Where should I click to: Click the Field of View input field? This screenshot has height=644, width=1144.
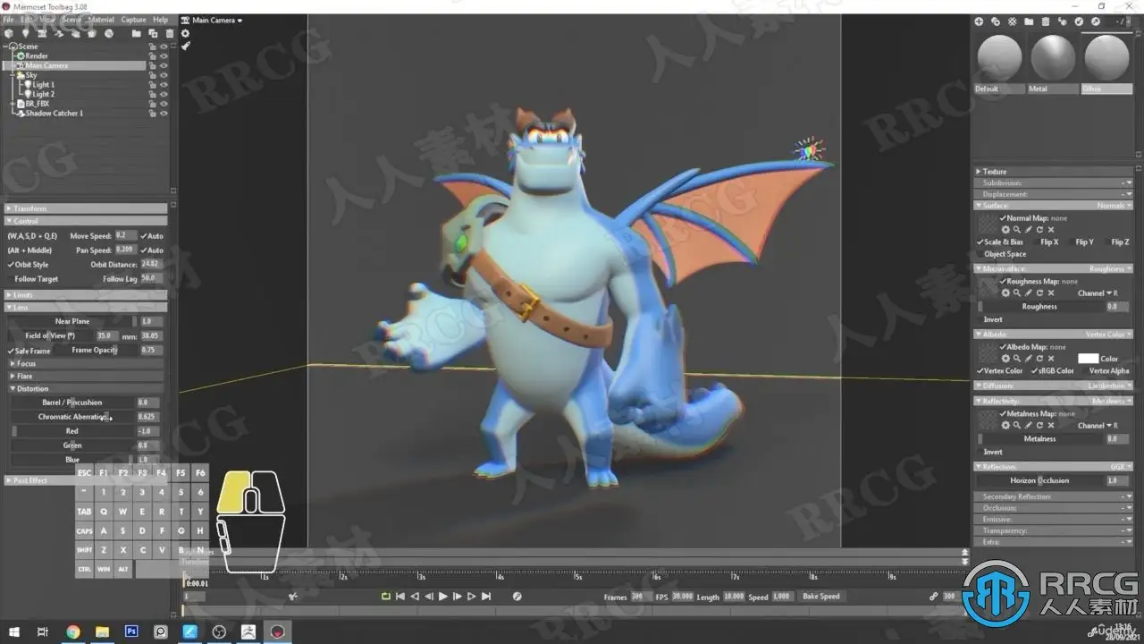[108, 336]
